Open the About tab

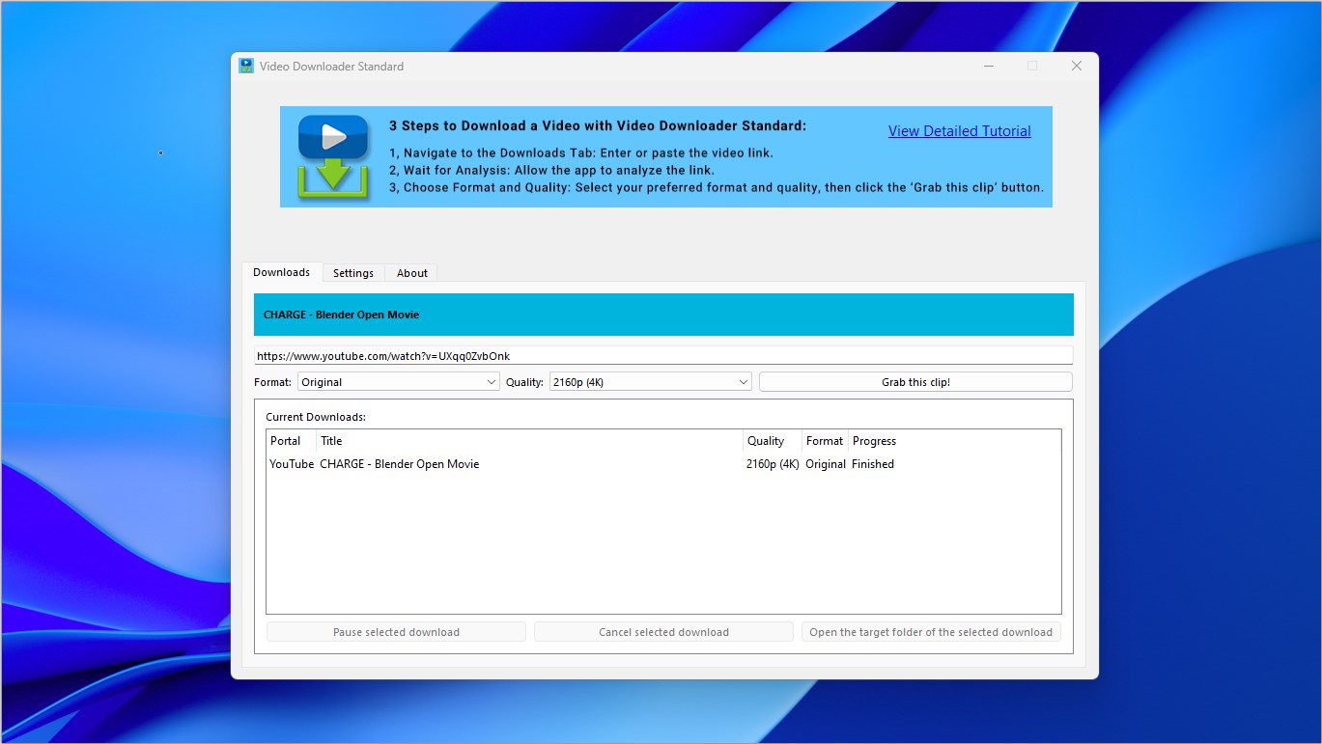[x=410, y=273]
